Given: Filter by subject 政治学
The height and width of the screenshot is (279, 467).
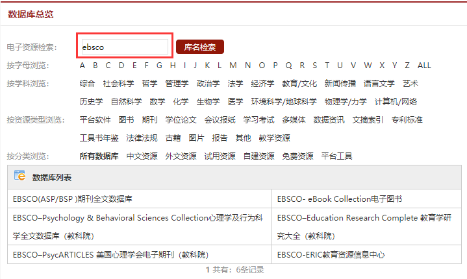Looking at the screenshot, I should pos(208,84).
